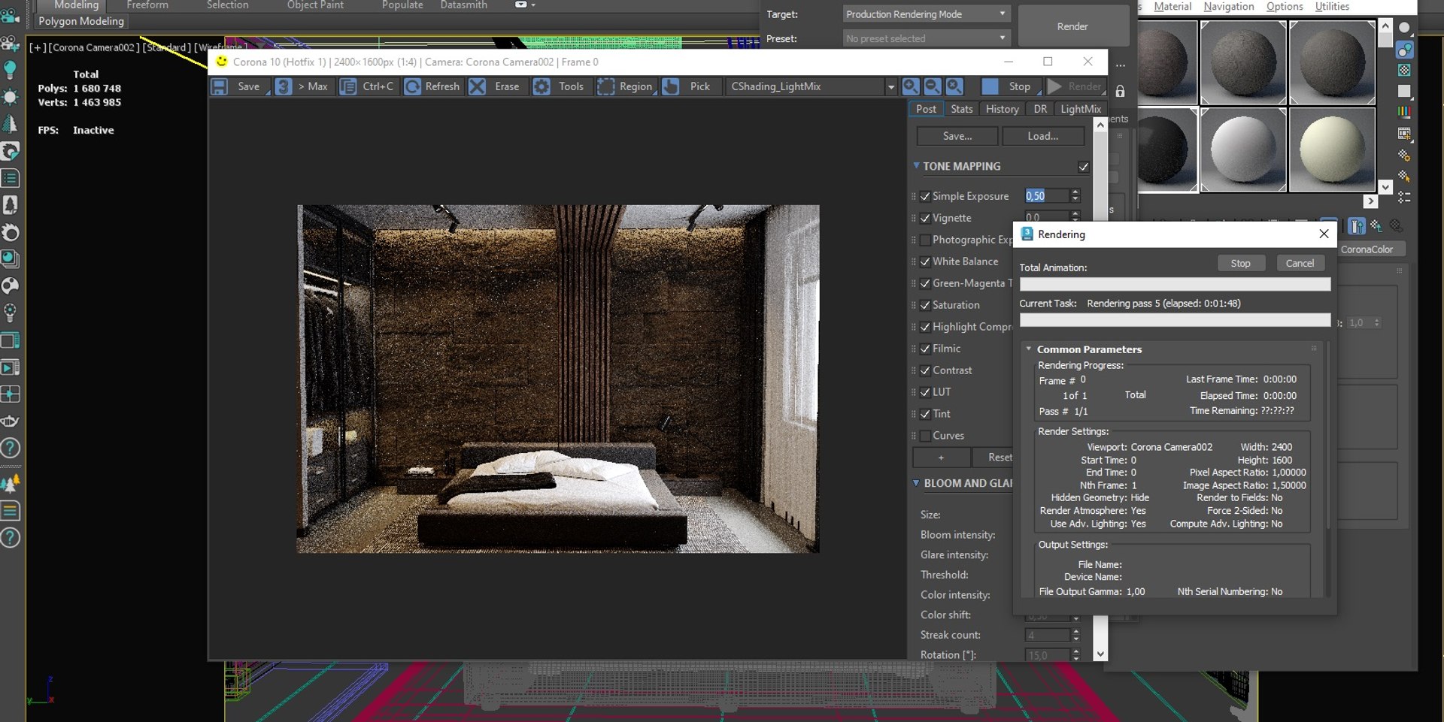1444x722 pixels.
Task: Click the zoom in magnifier icon
Action: (x=910, y=86)
